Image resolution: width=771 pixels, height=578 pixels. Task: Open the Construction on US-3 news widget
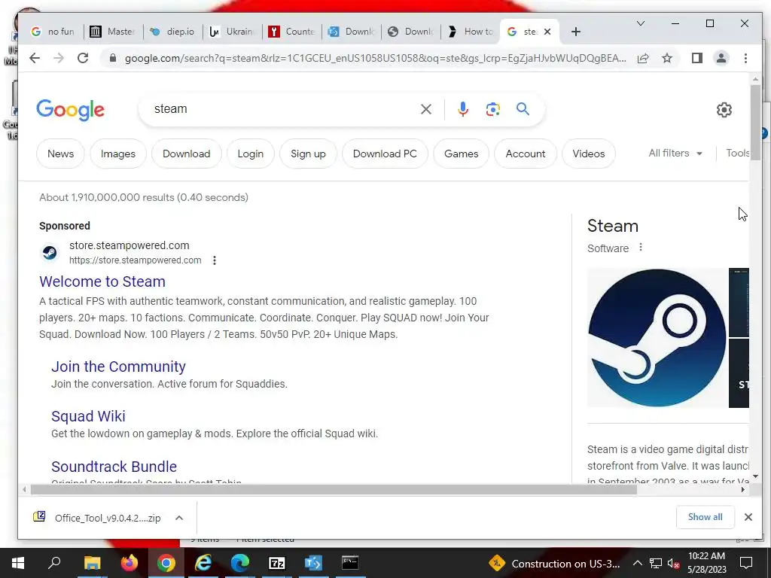[554, 563]
